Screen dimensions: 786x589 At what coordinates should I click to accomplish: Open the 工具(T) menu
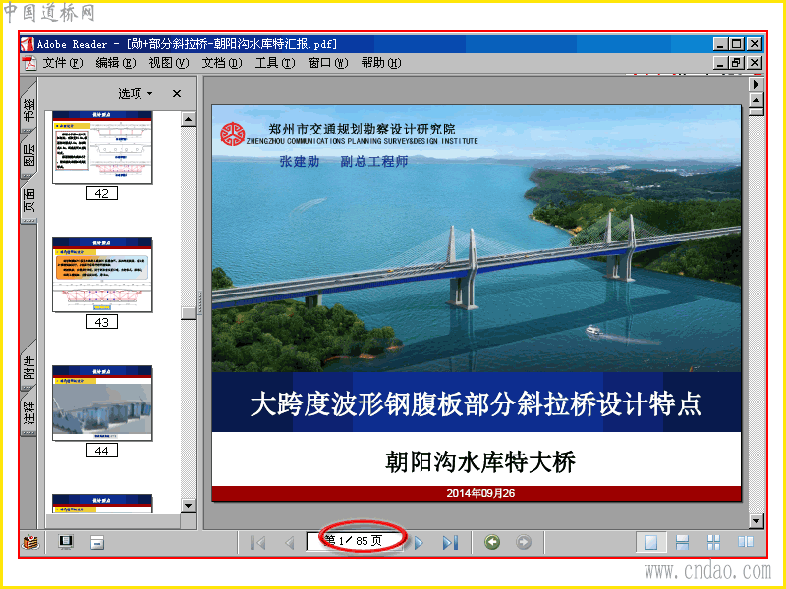click(275, 63)
